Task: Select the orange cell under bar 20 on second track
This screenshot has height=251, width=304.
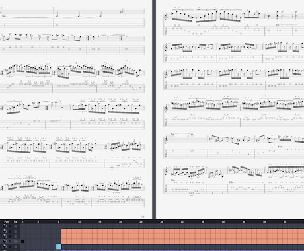Action: (121, 231)
